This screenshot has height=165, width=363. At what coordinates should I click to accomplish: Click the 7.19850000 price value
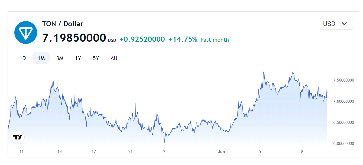[x=74, y=38]
